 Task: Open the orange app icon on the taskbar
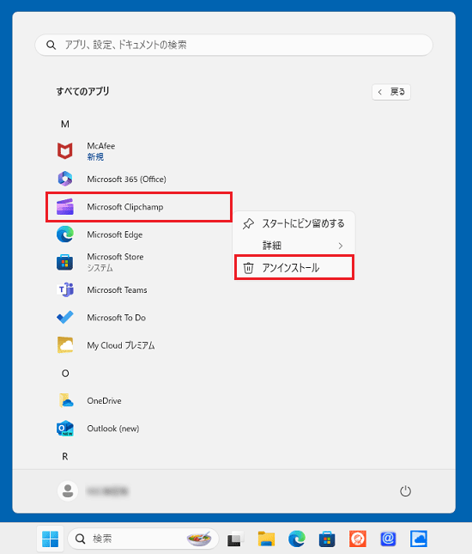pyautogui.click(x=358, y=539)
